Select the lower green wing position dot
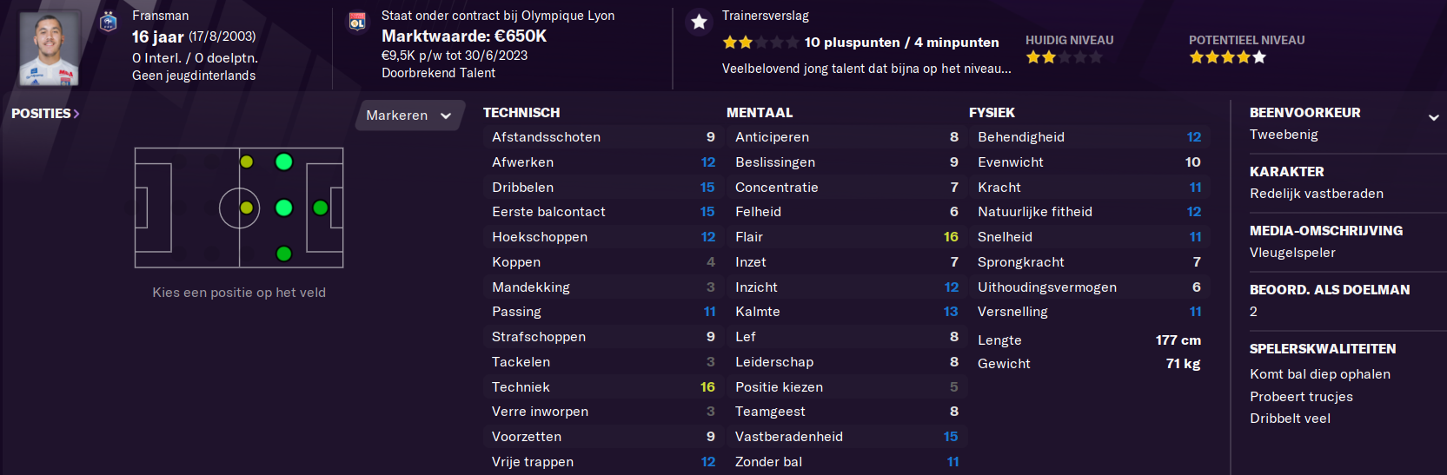The width and height of the screenshot is (1447, 475). (x=283, y=254)
